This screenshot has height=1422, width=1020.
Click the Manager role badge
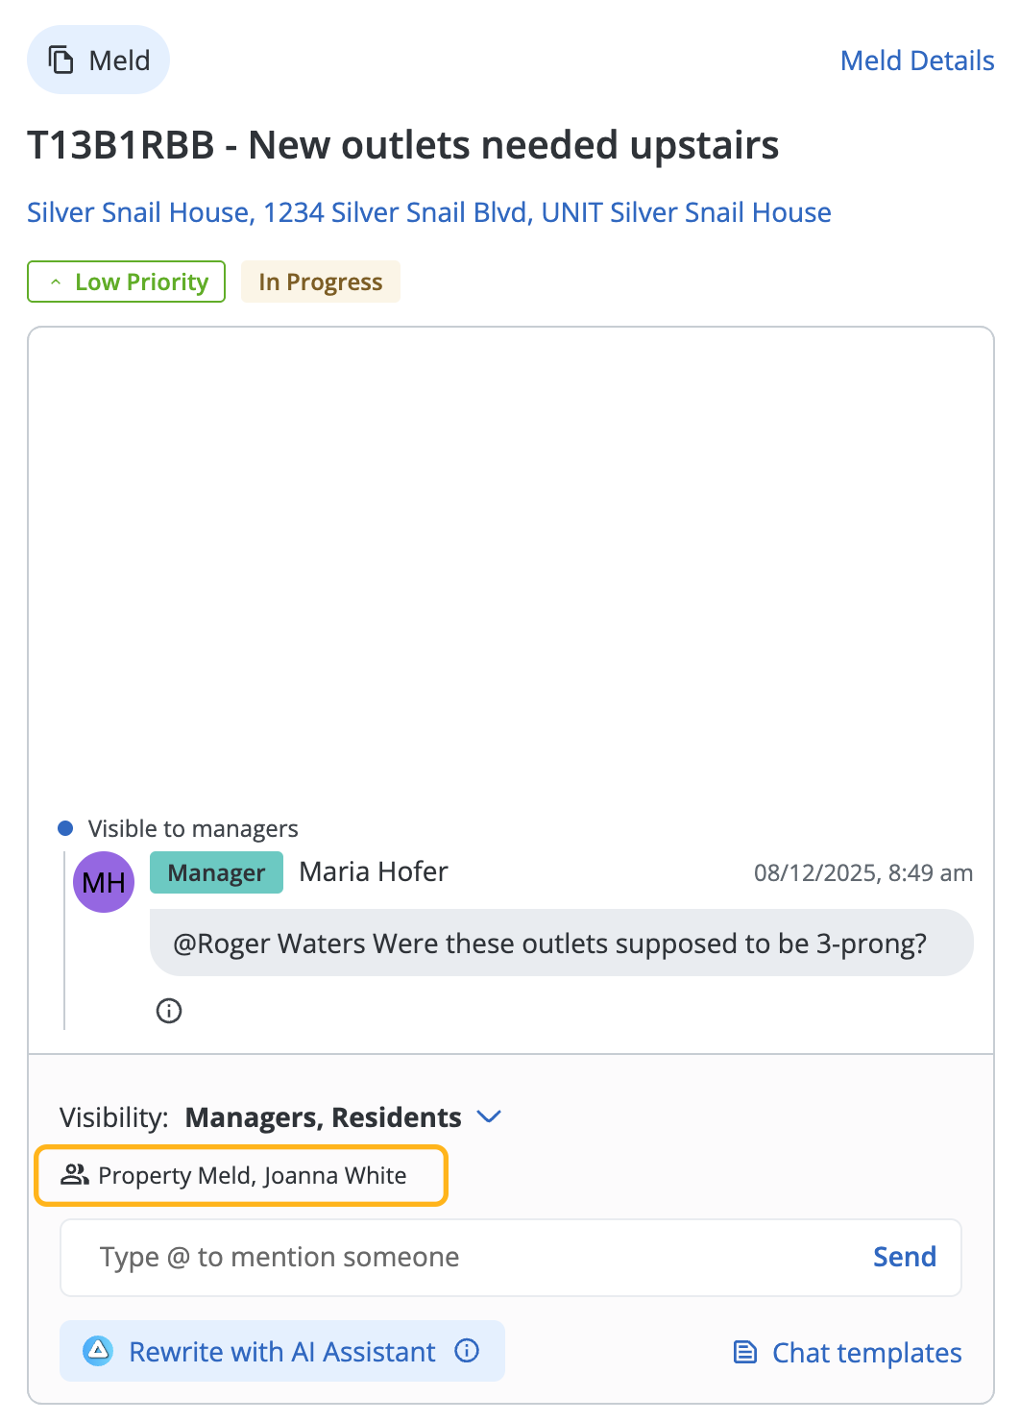tap(216, 872)
